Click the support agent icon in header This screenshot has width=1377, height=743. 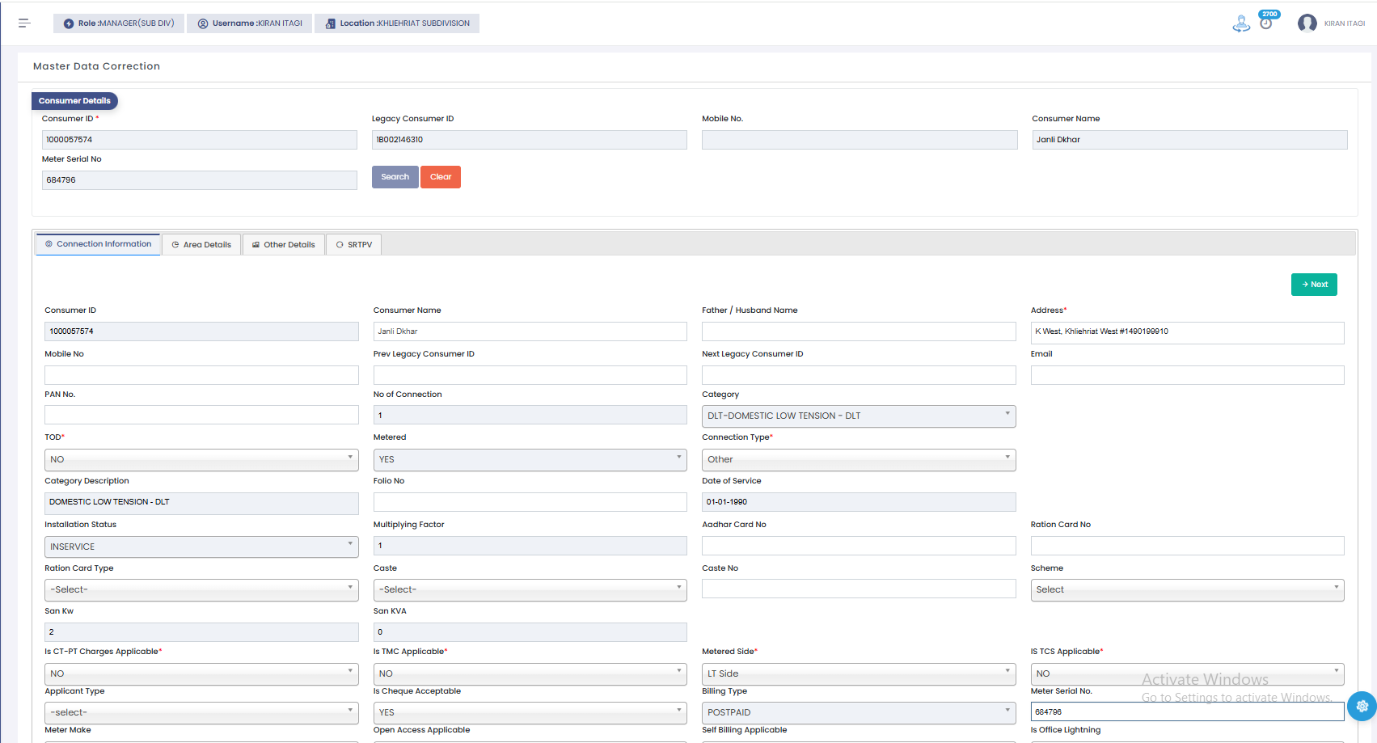coord(1241,24)
